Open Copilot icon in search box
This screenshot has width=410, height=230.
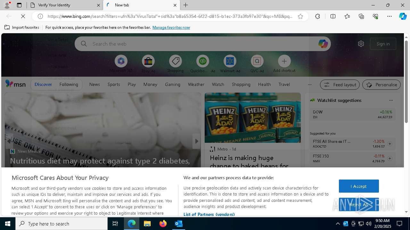tap(323, 44)
